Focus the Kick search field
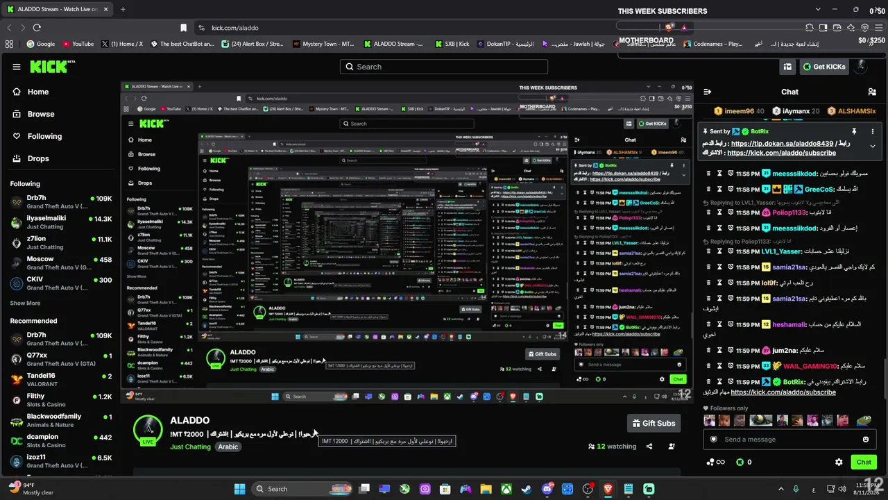This screenshot has width=888, height=500. (444, 67)
